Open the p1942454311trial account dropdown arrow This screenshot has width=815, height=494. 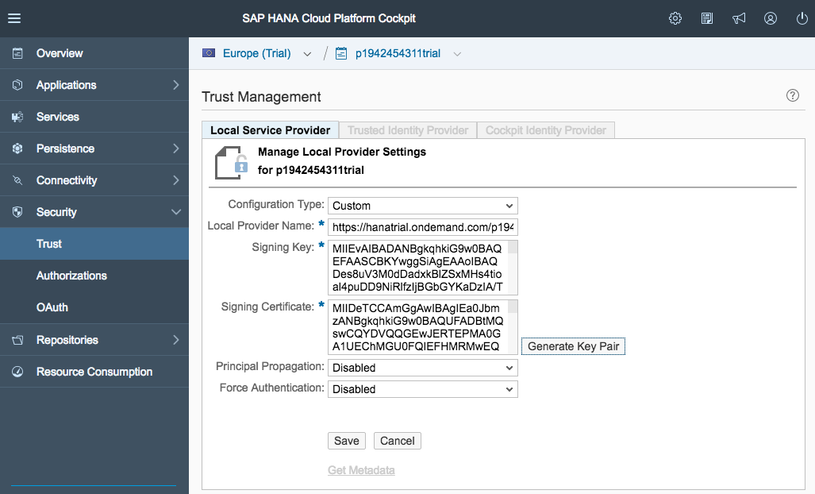coord(457,54)
